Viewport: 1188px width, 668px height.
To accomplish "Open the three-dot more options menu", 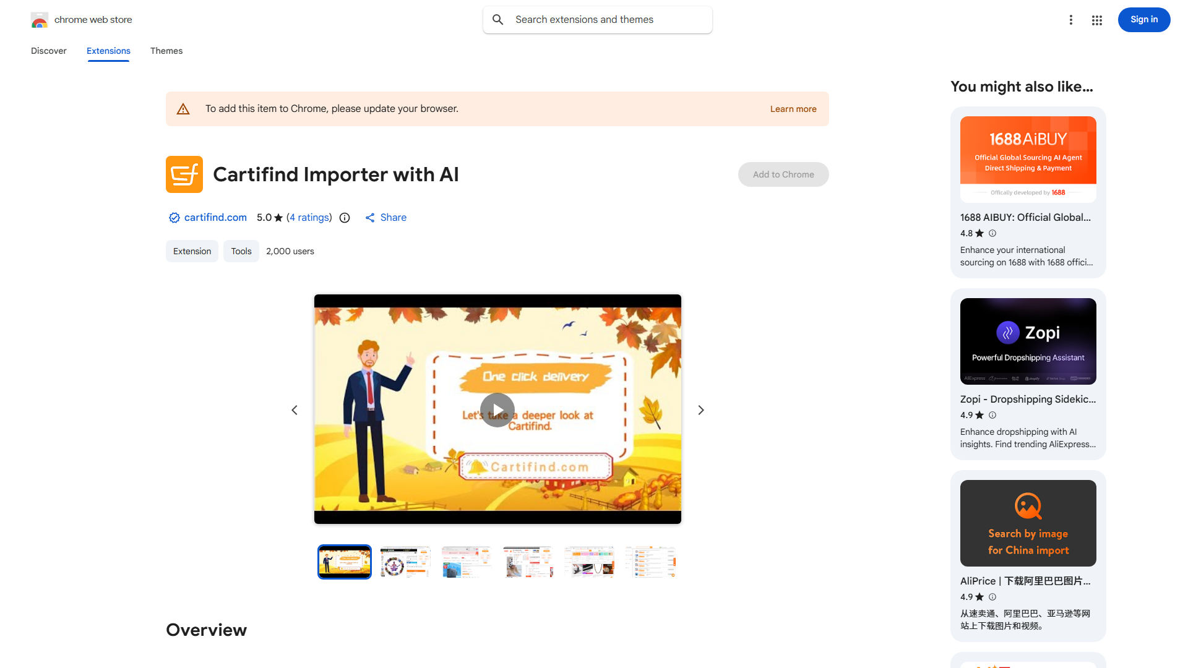I will 1071,20.
